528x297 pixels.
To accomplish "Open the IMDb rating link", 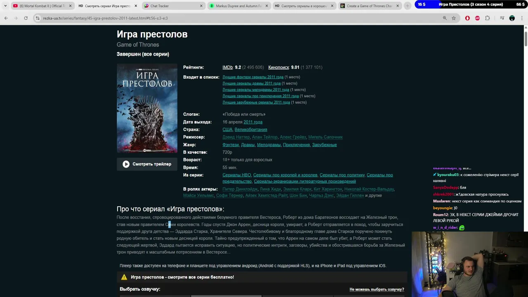I will coord(227,67).
